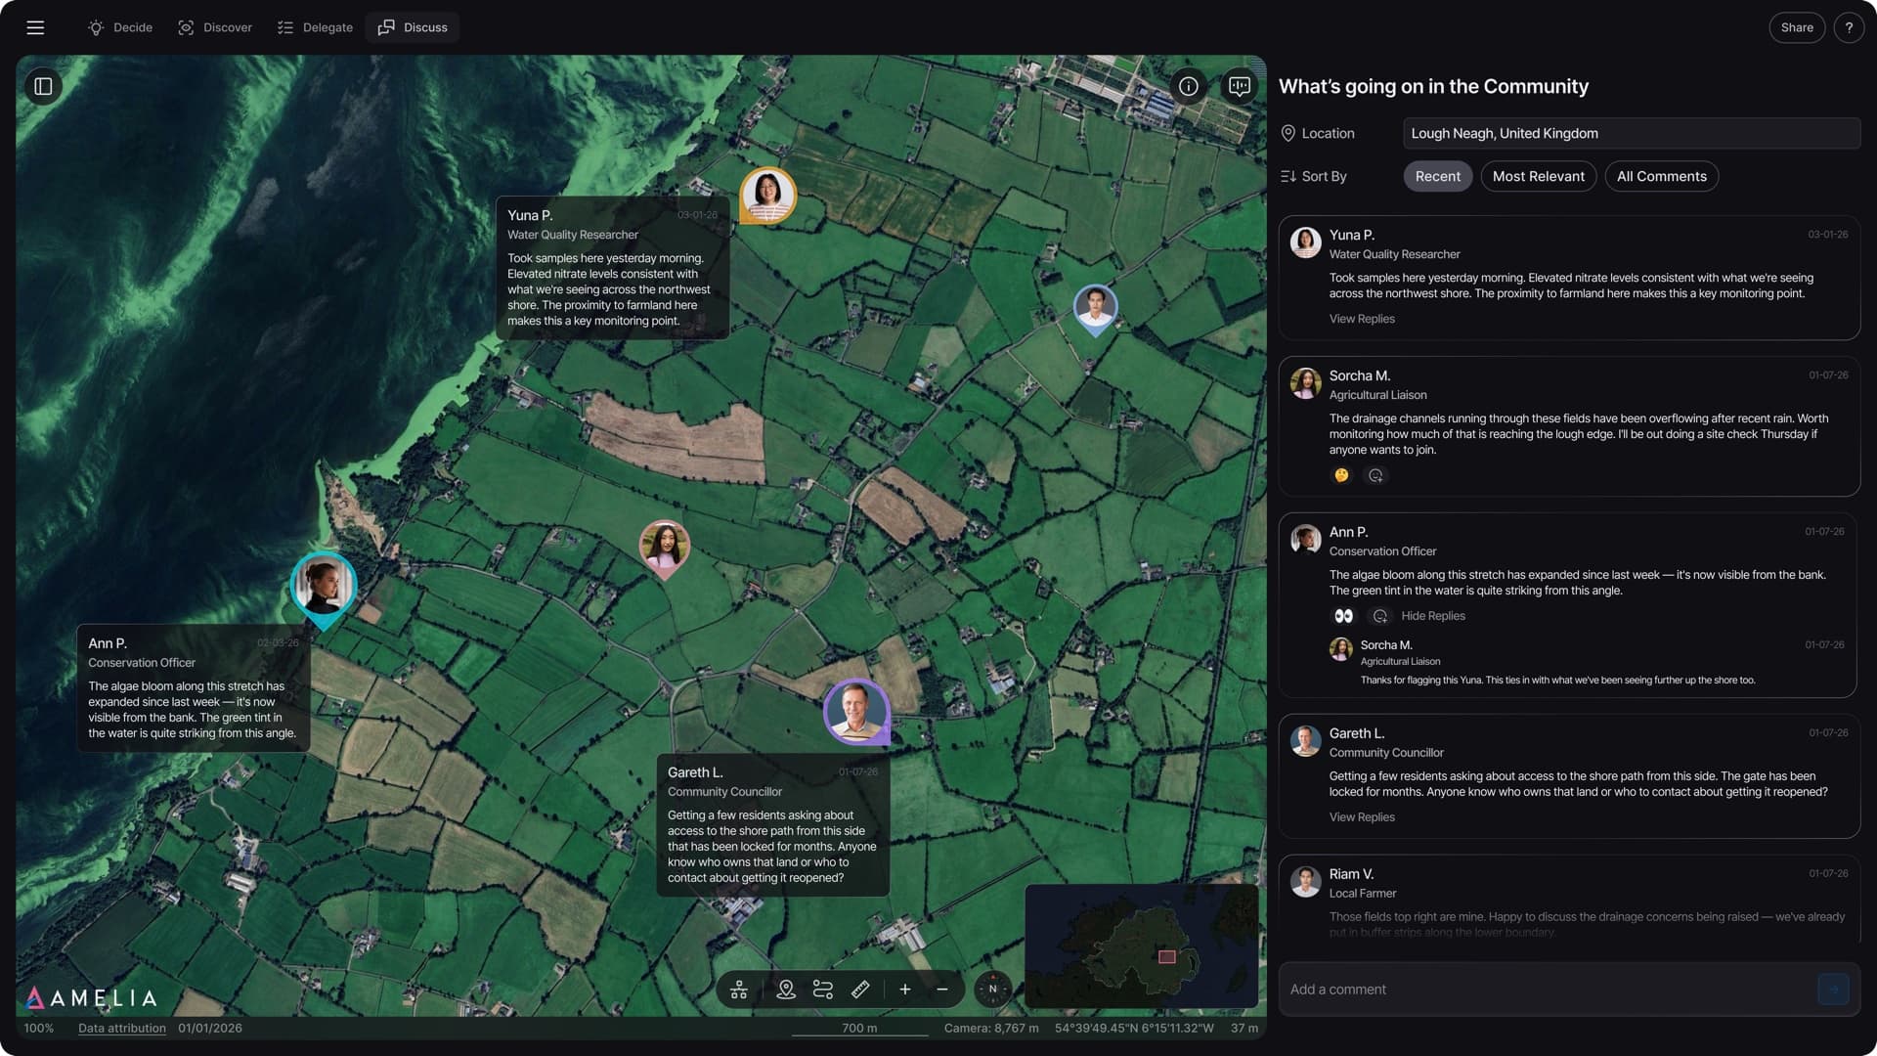Switch to the Discover tab
Viewport: 1877px width, 1056px height.
pyautogui.click(x=214, y=27)
